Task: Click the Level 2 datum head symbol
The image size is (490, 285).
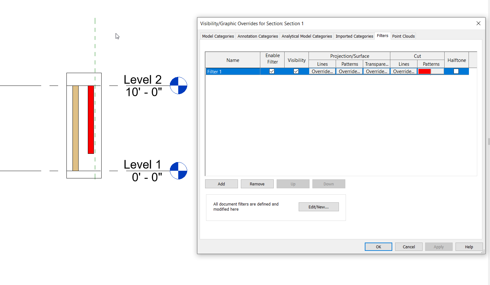Action: 178,86
